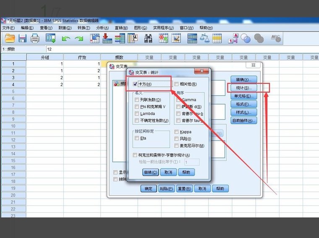Check the 风险(I) checkbox

tap(176, 139)
